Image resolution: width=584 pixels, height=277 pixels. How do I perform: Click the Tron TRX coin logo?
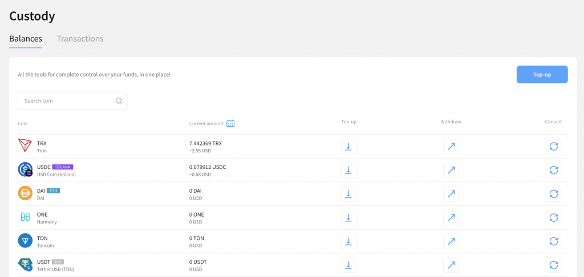pyautogui.click(x=25, y=146)
